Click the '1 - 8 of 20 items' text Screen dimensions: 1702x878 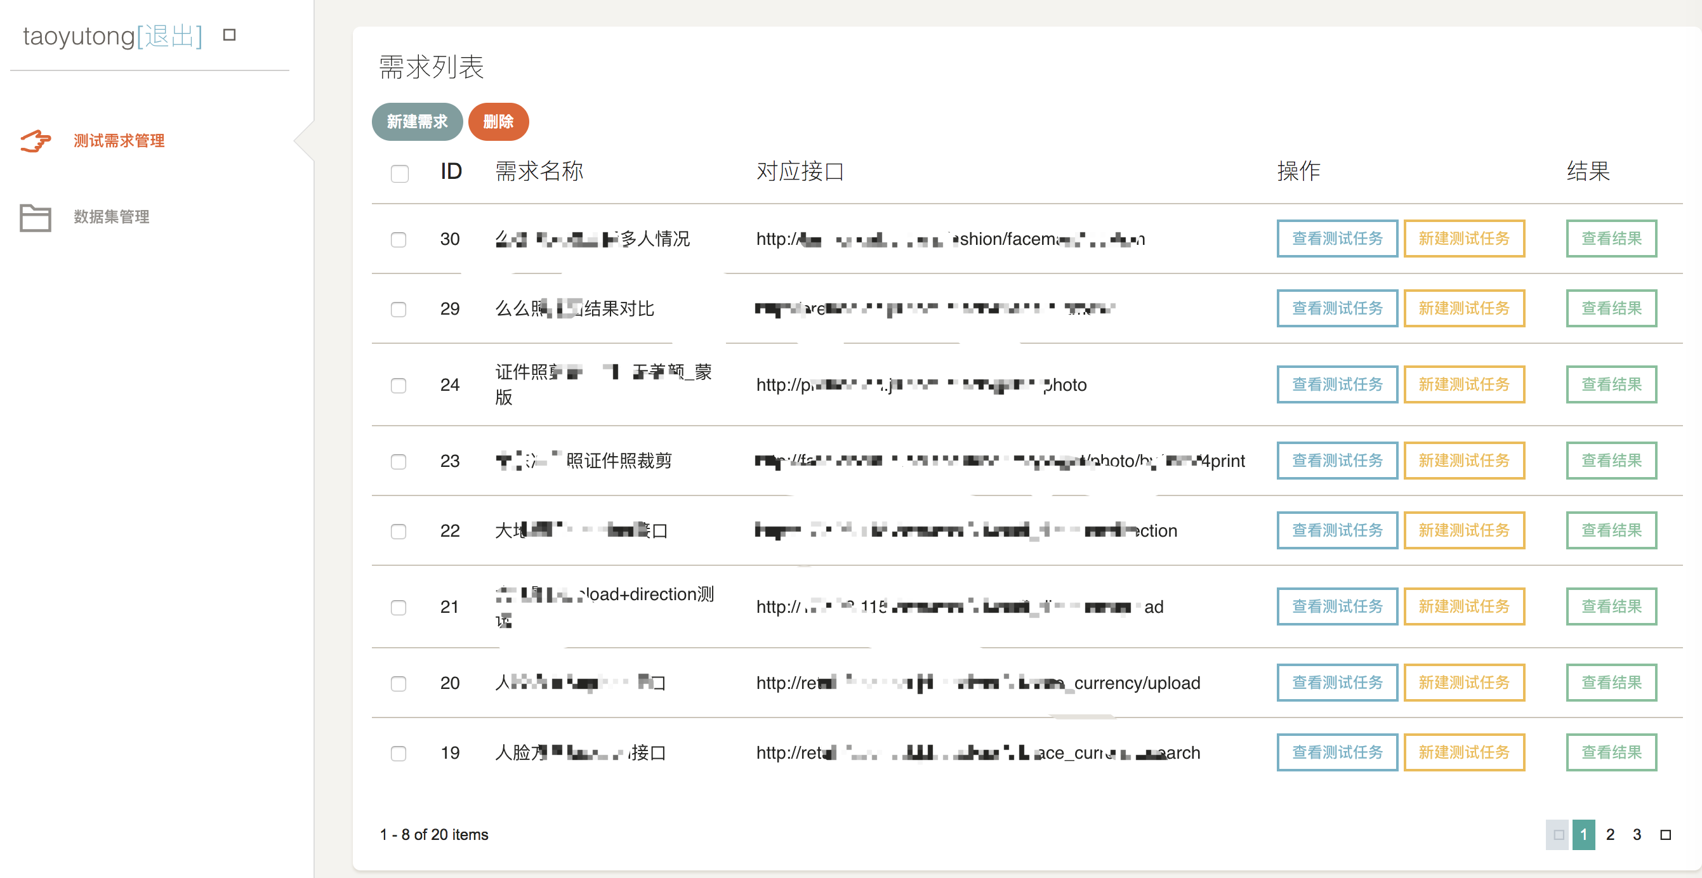(434, 835)
